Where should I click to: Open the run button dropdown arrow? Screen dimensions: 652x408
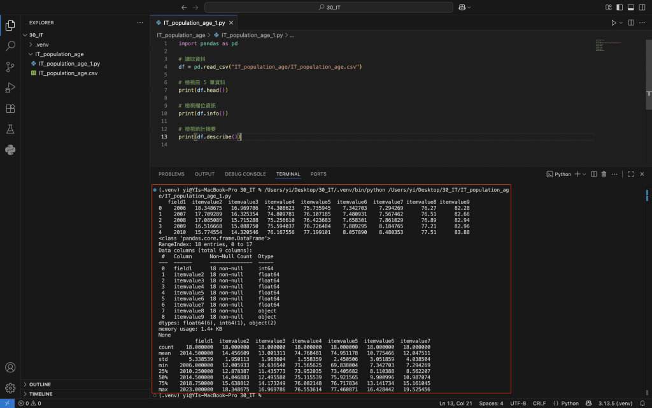pyautogui.click(x=621, y=23)
